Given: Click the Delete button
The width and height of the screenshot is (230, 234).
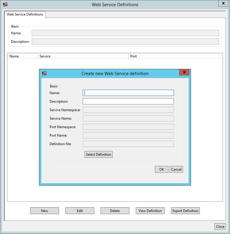Looking at the screenshot, I should coord(115,211).
